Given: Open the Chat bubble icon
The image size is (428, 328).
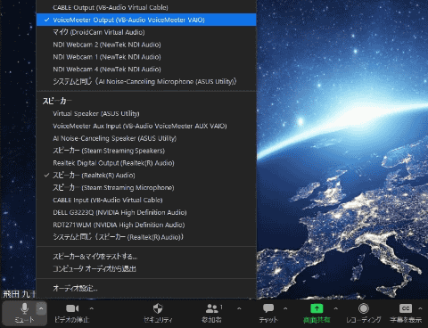Looking at the screenshot, I should click(268, 308).
